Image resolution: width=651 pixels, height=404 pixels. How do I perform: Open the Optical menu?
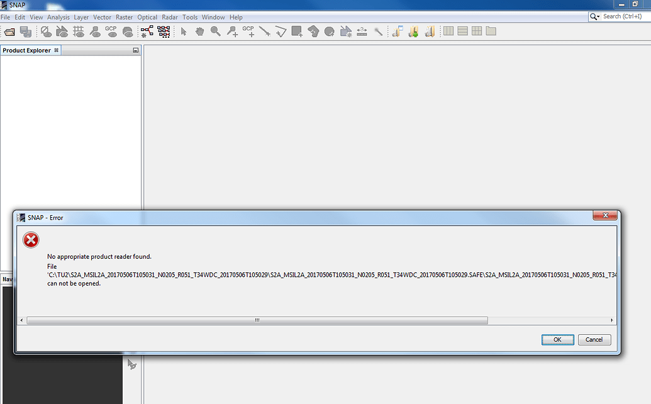pos(147,17)
